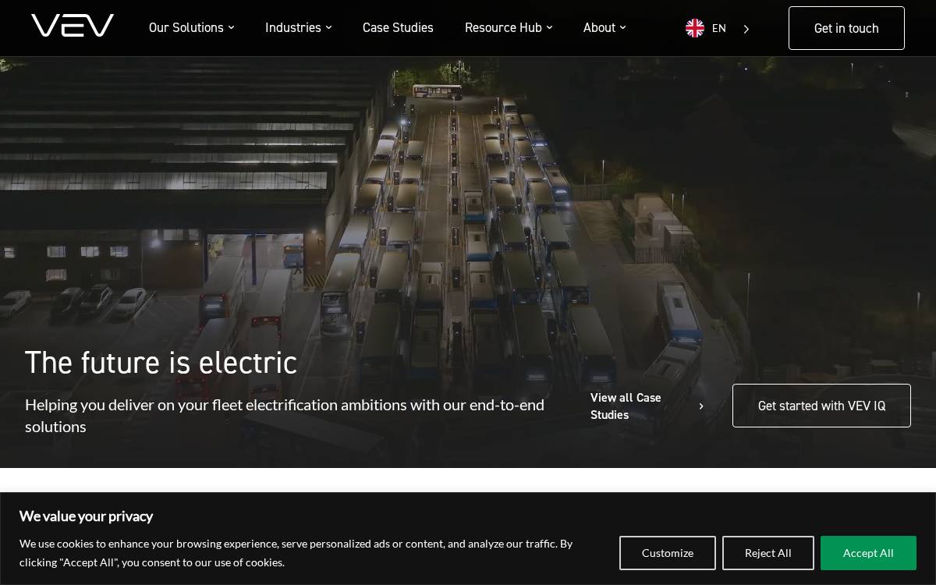
Task: Click the VEV logo
Action: pyautogui.click(x=73, y=26)
